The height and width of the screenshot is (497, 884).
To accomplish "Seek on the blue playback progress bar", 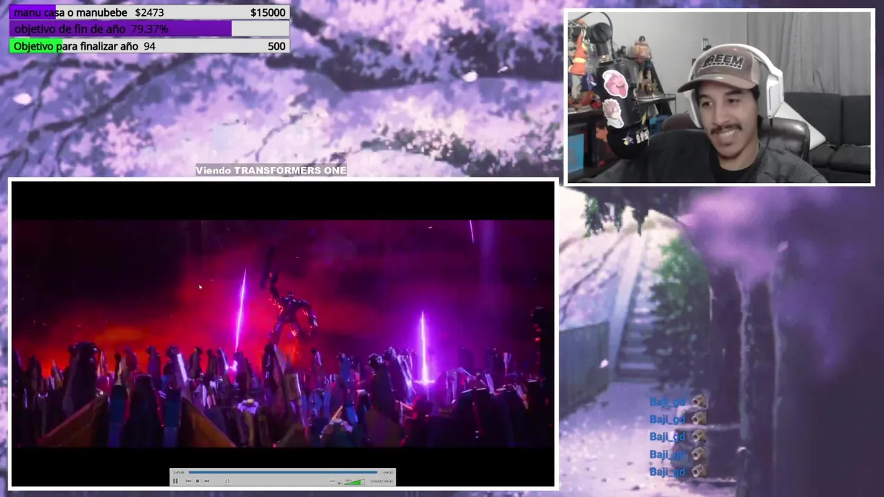I will click(284, 472).
